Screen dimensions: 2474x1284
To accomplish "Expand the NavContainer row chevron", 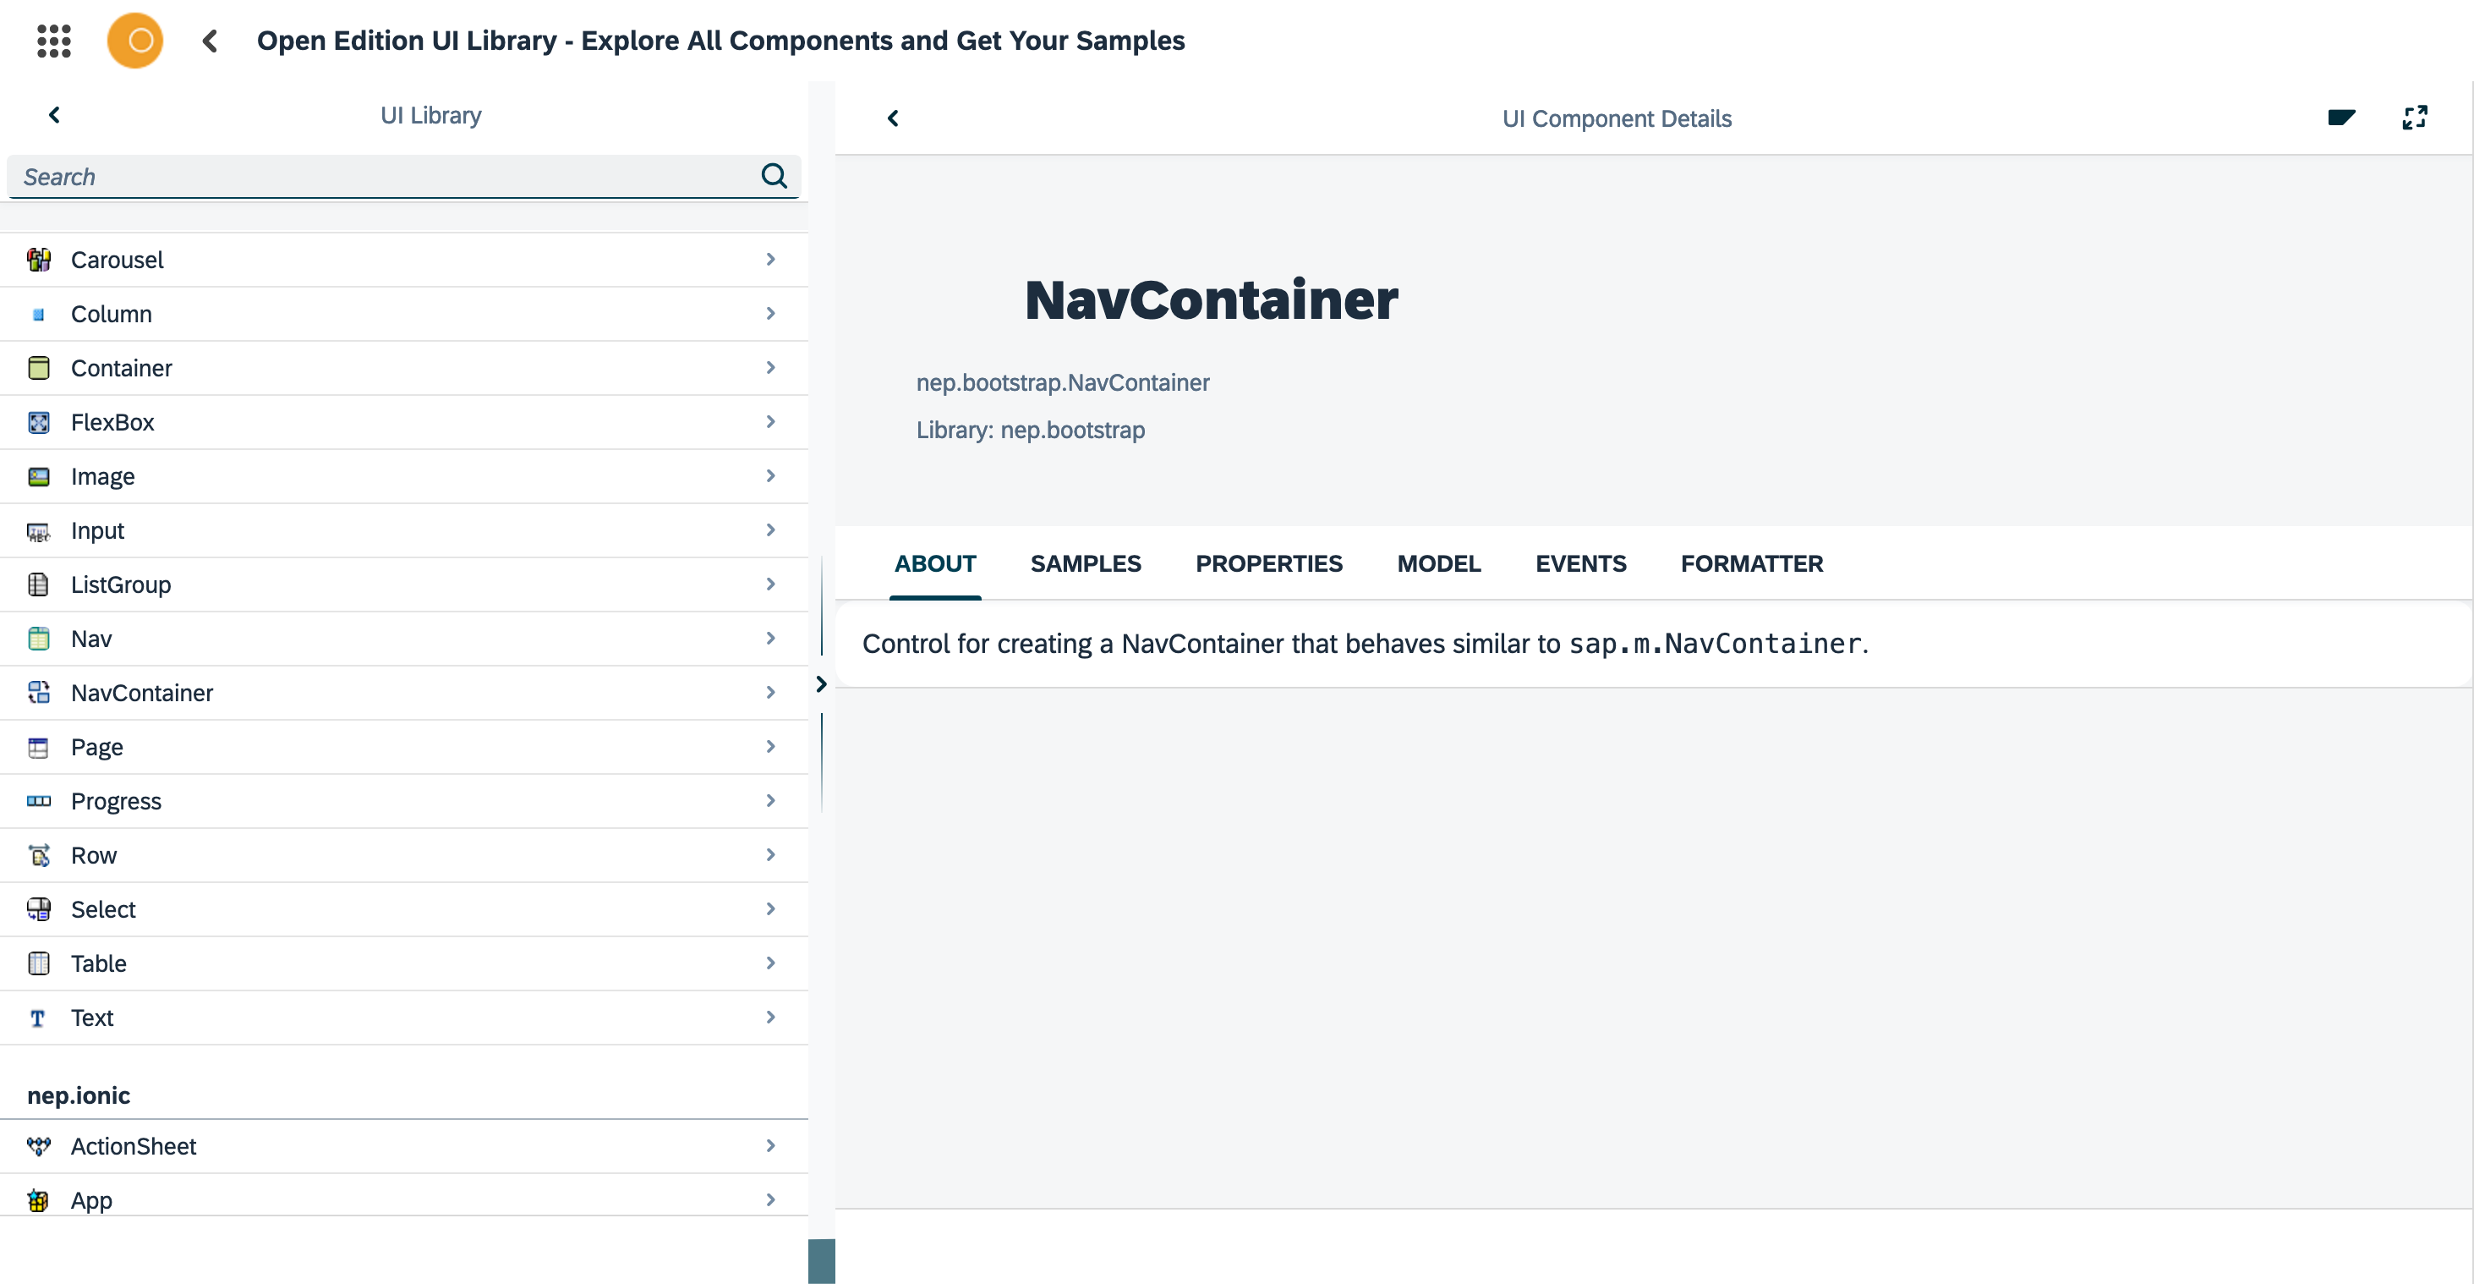I will click(770, 692).
